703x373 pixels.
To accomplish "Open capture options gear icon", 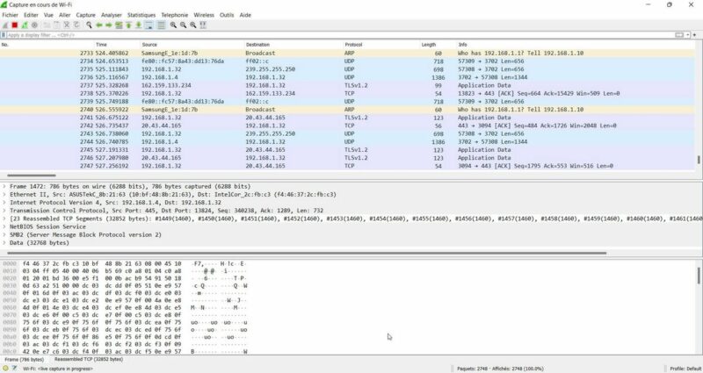I will coord(34,25).
